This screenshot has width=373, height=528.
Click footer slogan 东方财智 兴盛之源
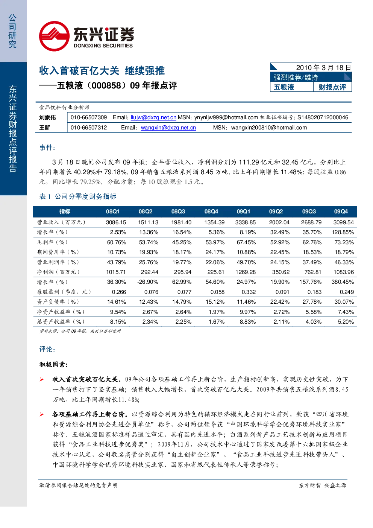[323, 485]
